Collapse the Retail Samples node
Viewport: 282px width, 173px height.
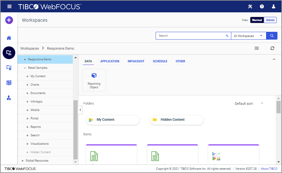[x=25, y=68]
